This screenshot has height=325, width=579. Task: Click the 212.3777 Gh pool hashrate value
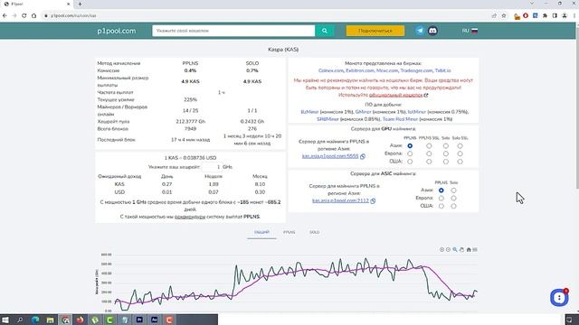click(x=191, y=122)
